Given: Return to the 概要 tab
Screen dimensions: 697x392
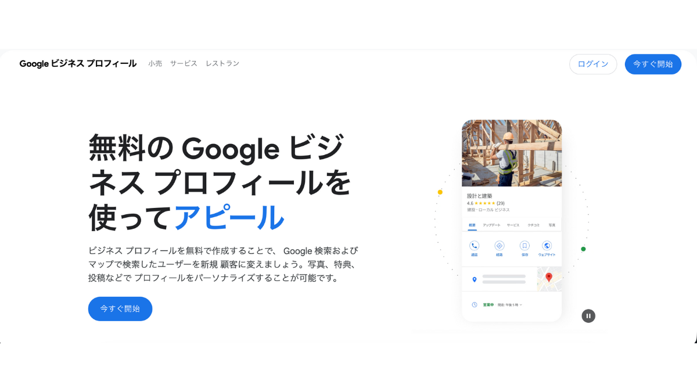Looking at the screenshot, I should (x=473, y=225).
